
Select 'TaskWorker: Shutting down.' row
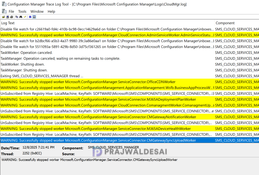click(129, 64)
